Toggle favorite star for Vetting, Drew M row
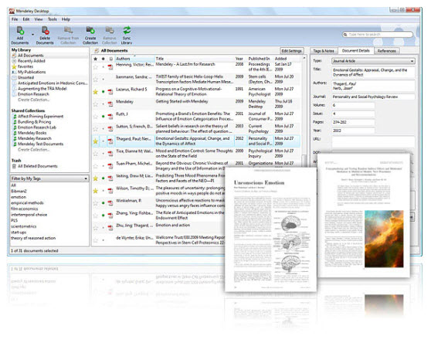Image resolution: width=431 pixels, height=343 pixels. tap(95, 178)
